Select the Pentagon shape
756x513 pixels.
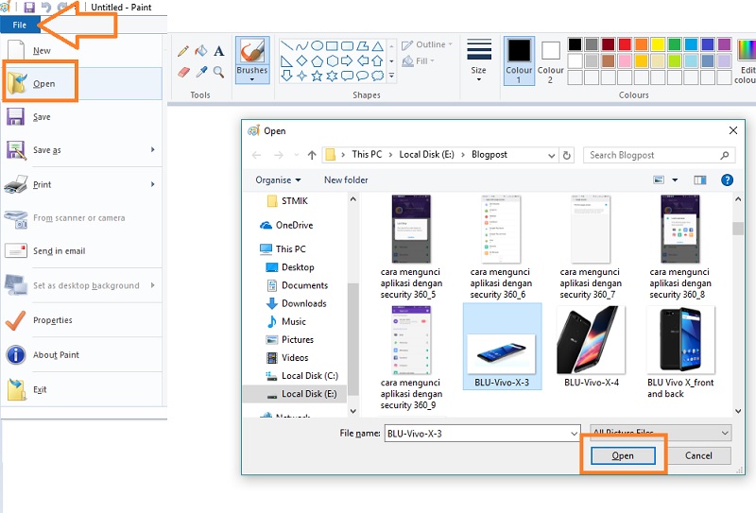click(x=317, y=60)
